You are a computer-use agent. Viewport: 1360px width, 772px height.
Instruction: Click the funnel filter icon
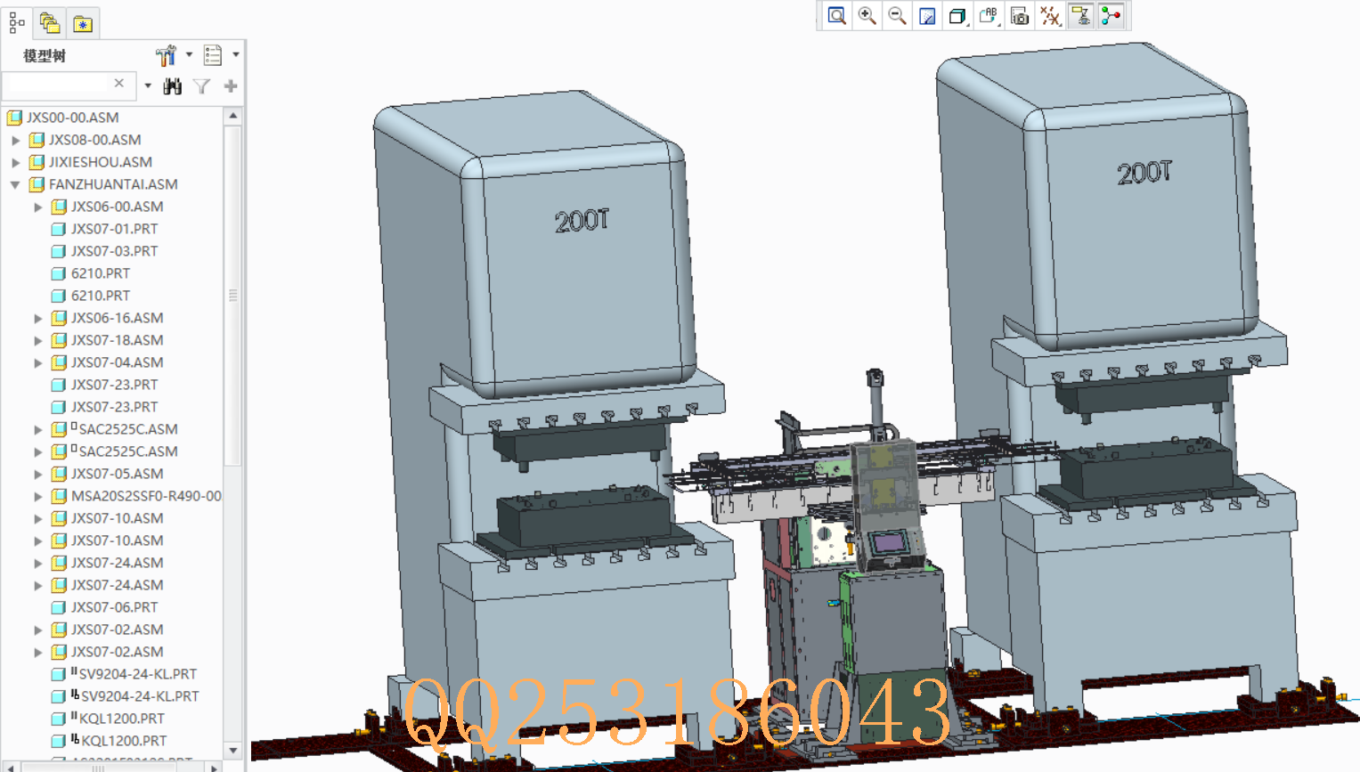point(202,85)
